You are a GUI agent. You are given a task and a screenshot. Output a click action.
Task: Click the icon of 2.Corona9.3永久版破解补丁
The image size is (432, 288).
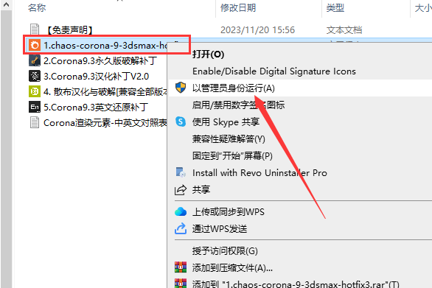(x=35, y=60)
